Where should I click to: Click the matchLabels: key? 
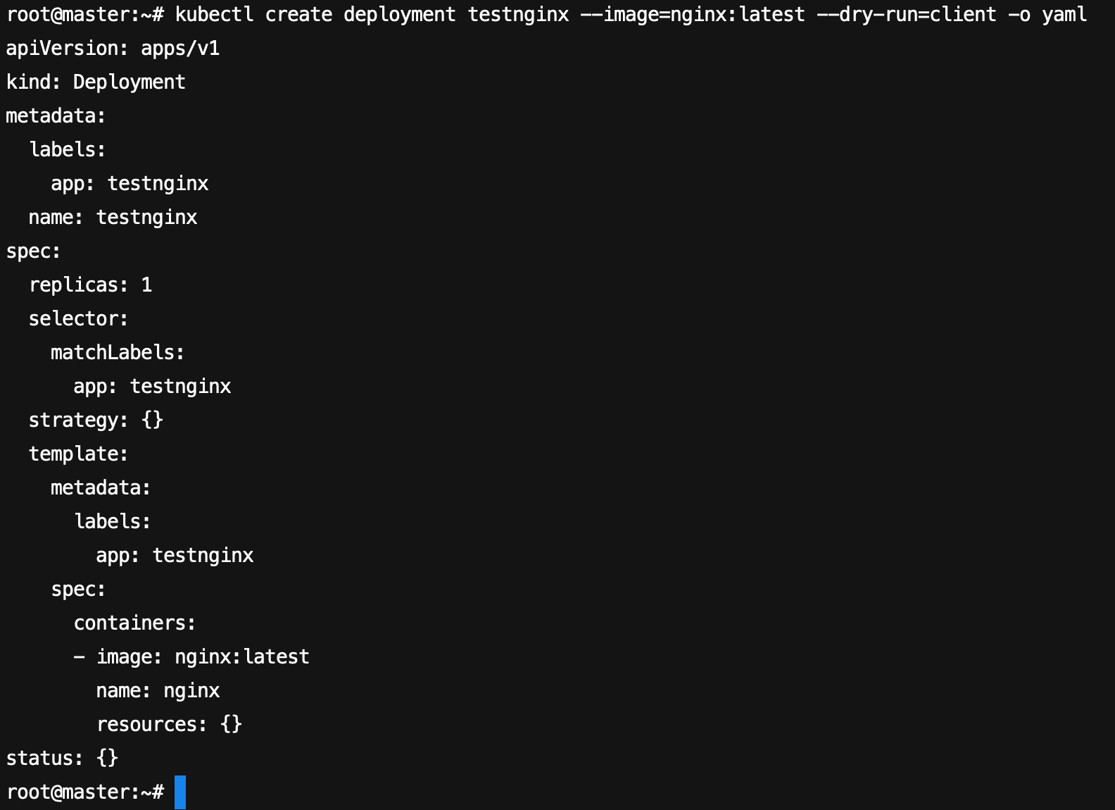(x=118, y=353)
